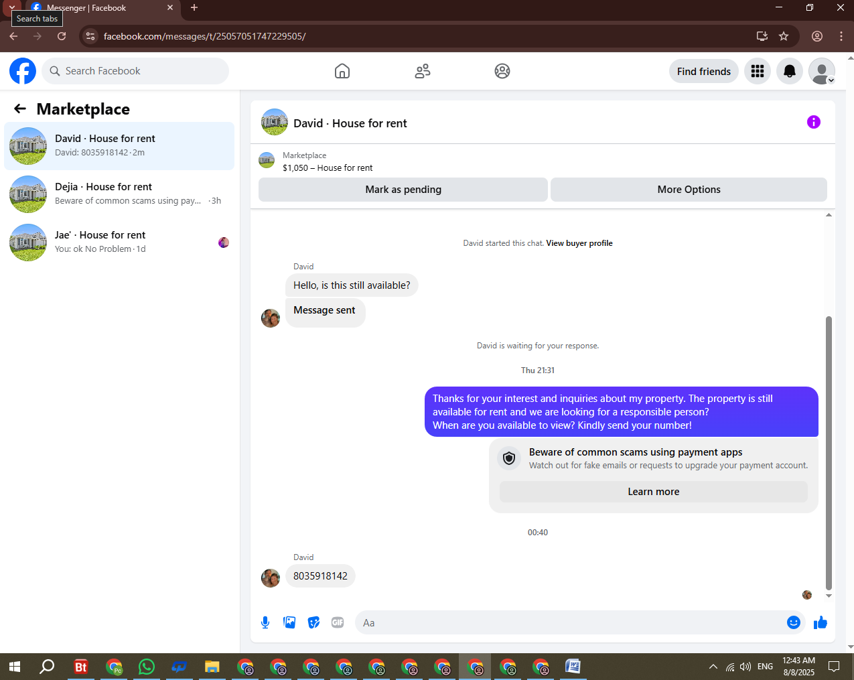Open View buyer profile link
This screenshot has width=854, height=680.
point(579,243)
